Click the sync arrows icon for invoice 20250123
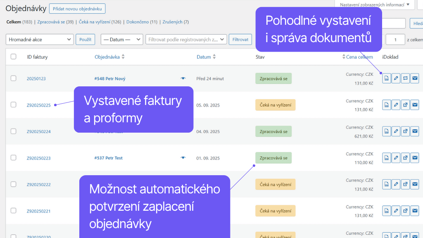 click(x=405, y=78)
